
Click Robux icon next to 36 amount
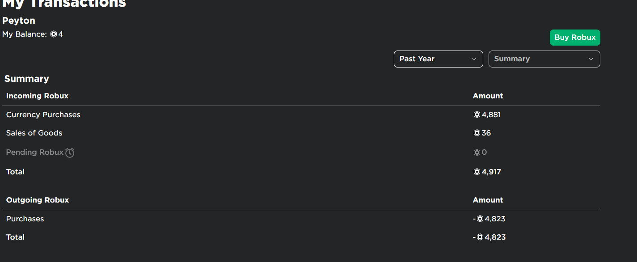click(x=477, y=133)
